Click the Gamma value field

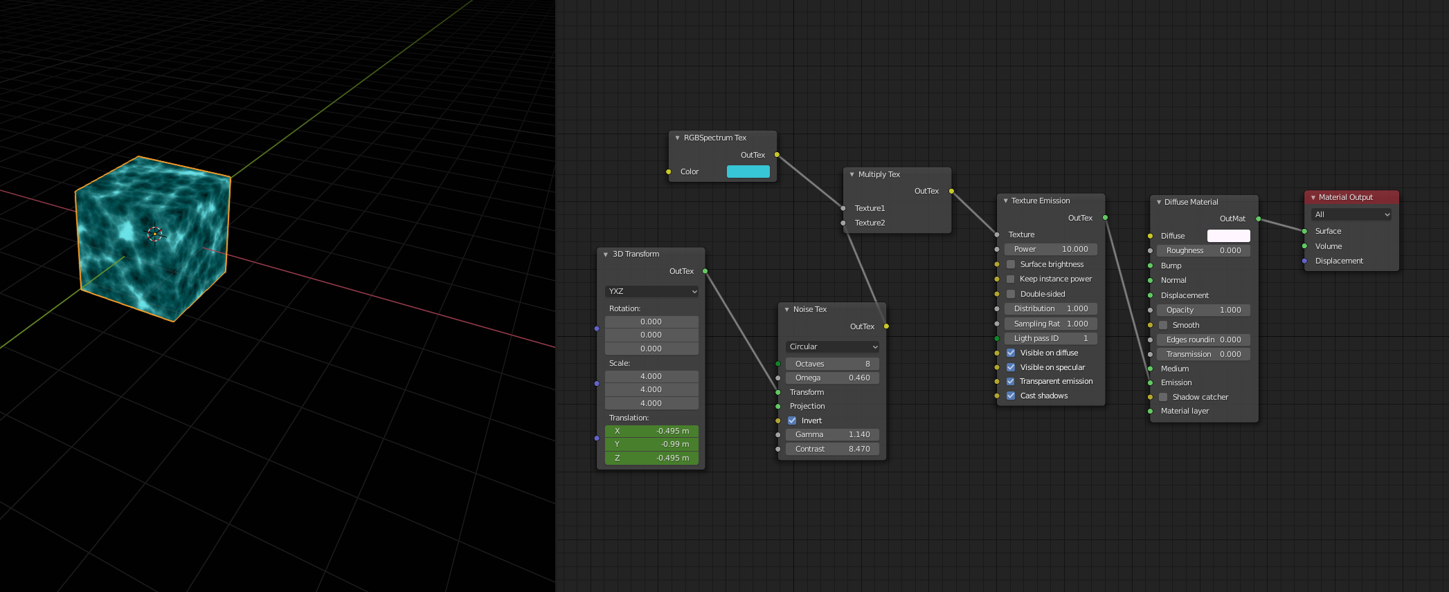click(833, 434)
